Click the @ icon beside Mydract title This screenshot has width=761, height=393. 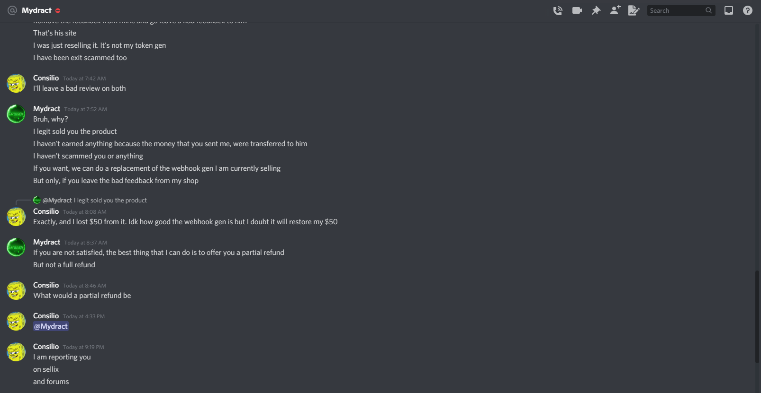(x=12, y=10)
